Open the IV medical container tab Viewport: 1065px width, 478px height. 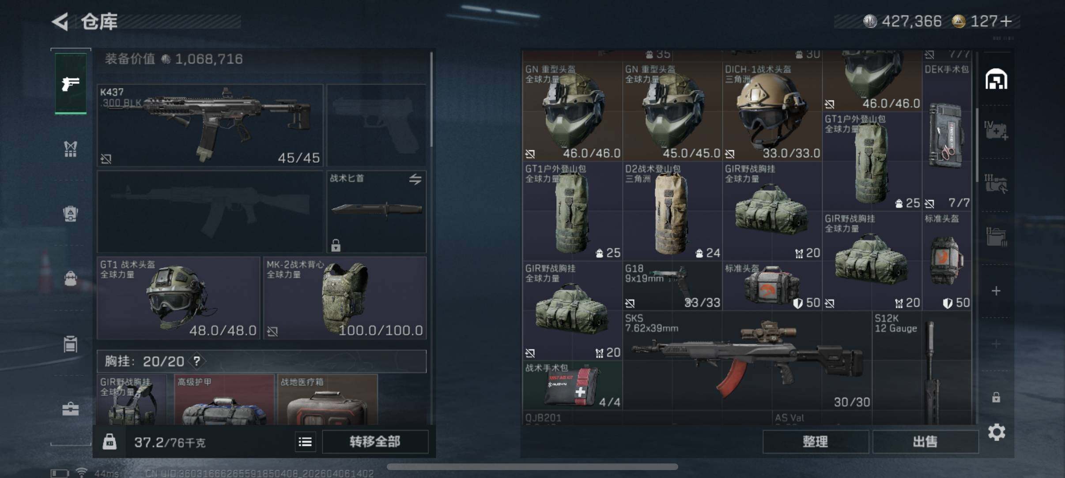[x=996, y=131]
